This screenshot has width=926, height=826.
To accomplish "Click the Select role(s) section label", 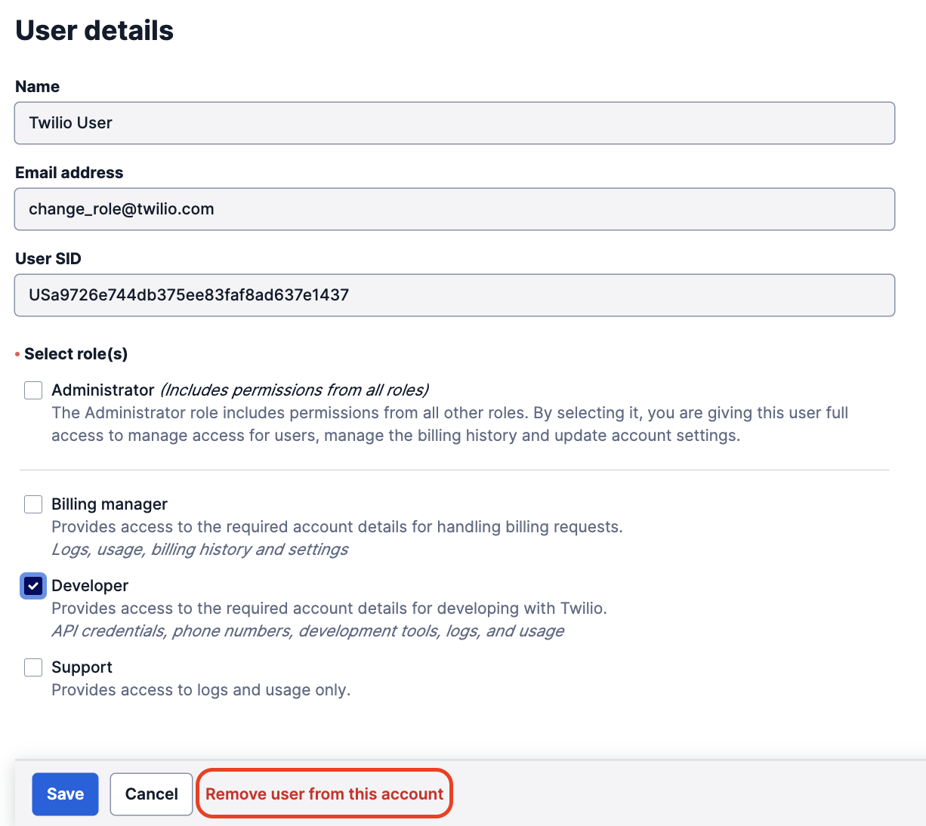I will [x=76, y=354].
